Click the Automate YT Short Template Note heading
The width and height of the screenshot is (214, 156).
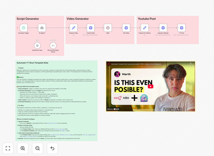[32, 63]
